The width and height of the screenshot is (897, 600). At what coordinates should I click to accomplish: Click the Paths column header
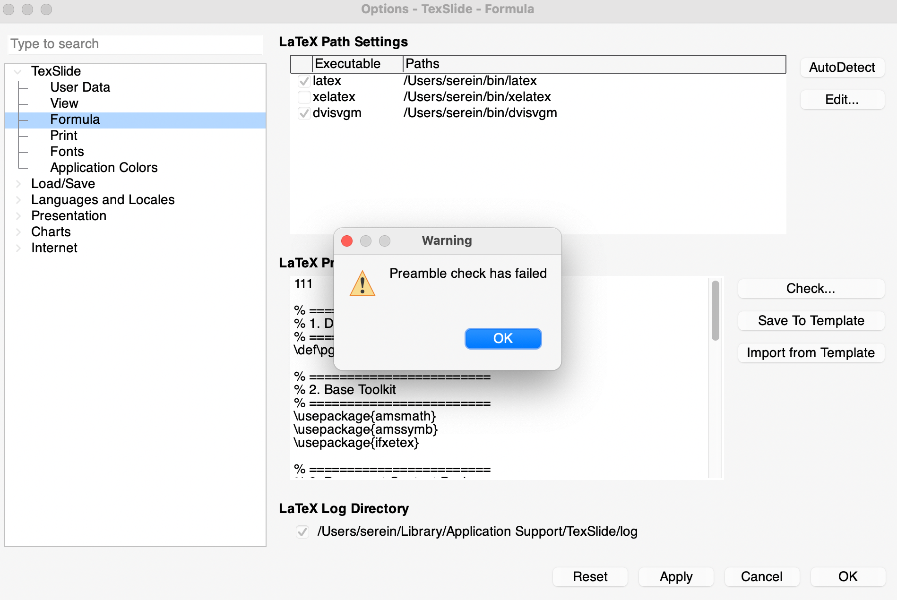coord(594,64)
